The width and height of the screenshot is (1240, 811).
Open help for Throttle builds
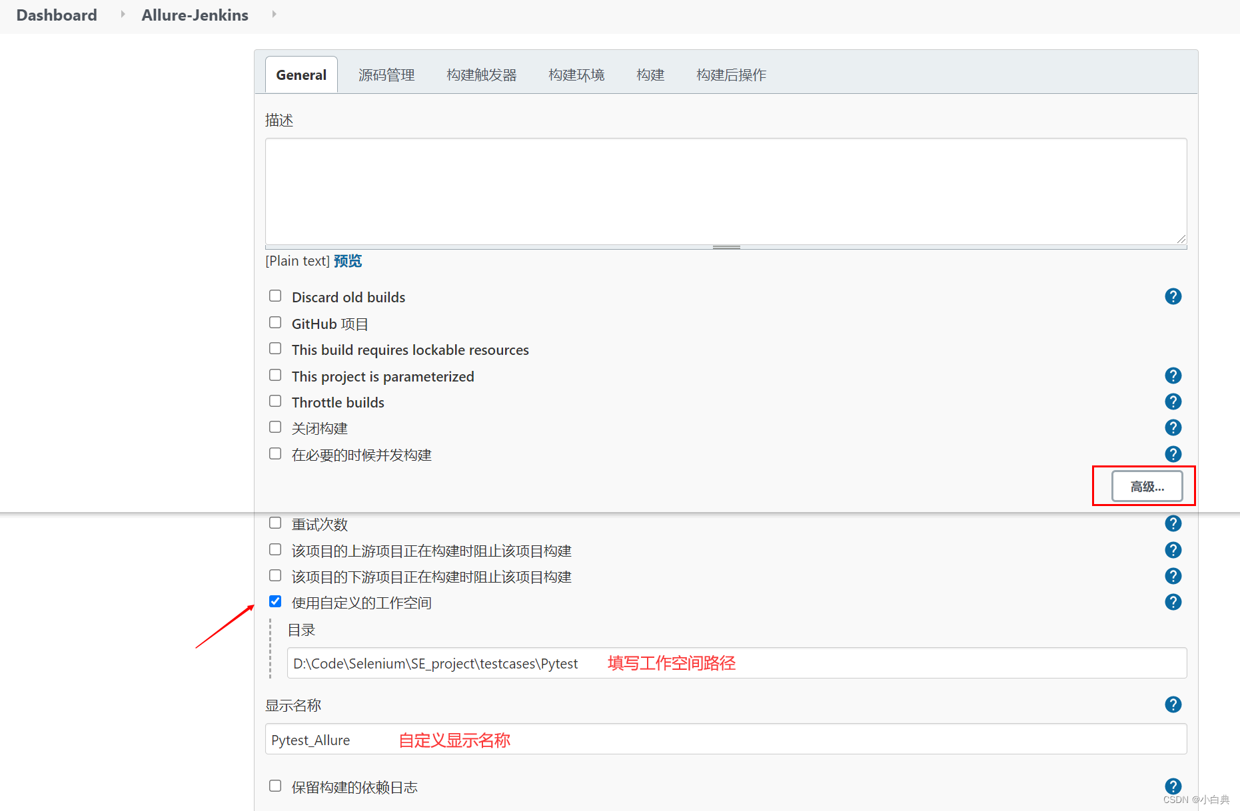[1173, 402]
